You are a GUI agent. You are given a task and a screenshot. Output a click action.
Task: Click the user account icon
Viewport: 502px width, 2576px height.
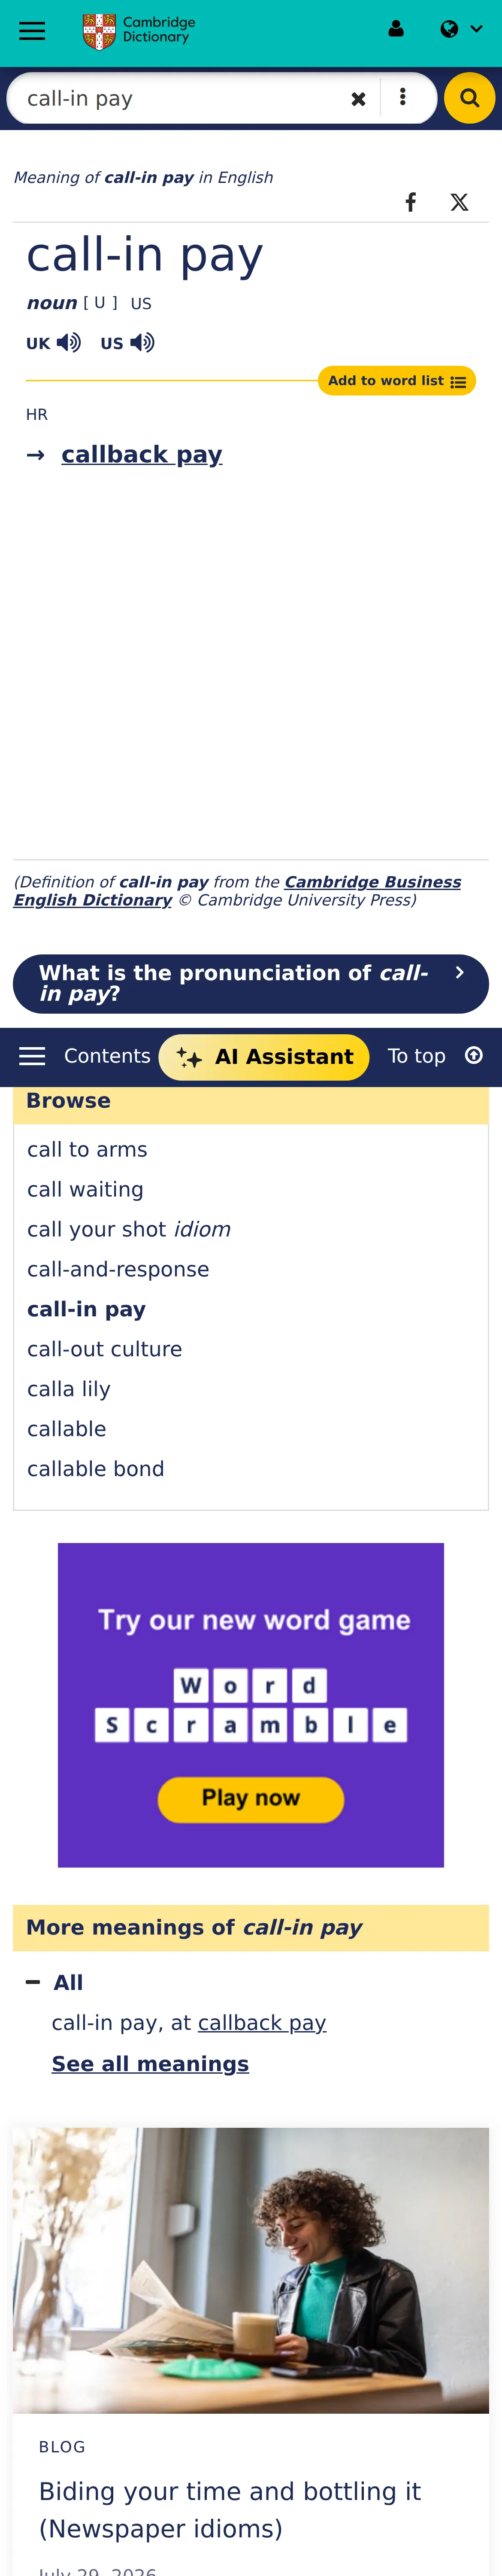point(396,29)
